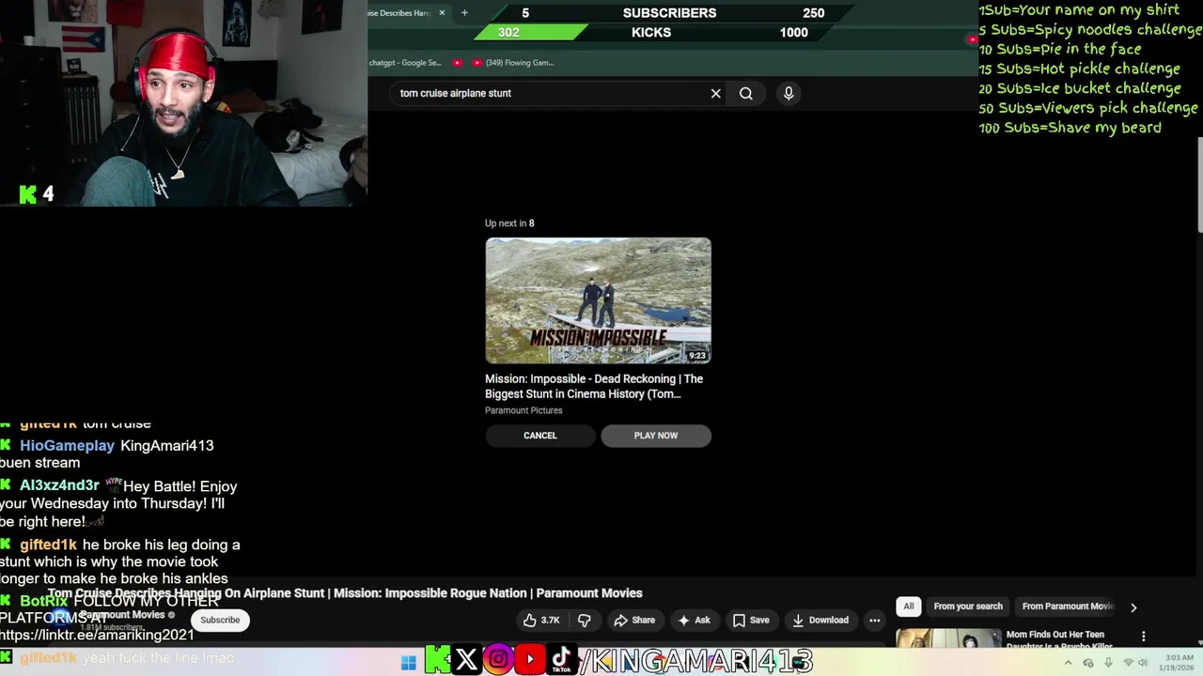Click the magnifier search button
This screenshot has height=676, width=1203.
pos(746,93)
